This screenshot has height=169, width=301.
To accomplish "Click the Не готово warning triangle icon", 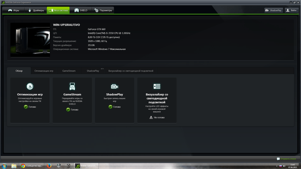I will pos(151,117).
